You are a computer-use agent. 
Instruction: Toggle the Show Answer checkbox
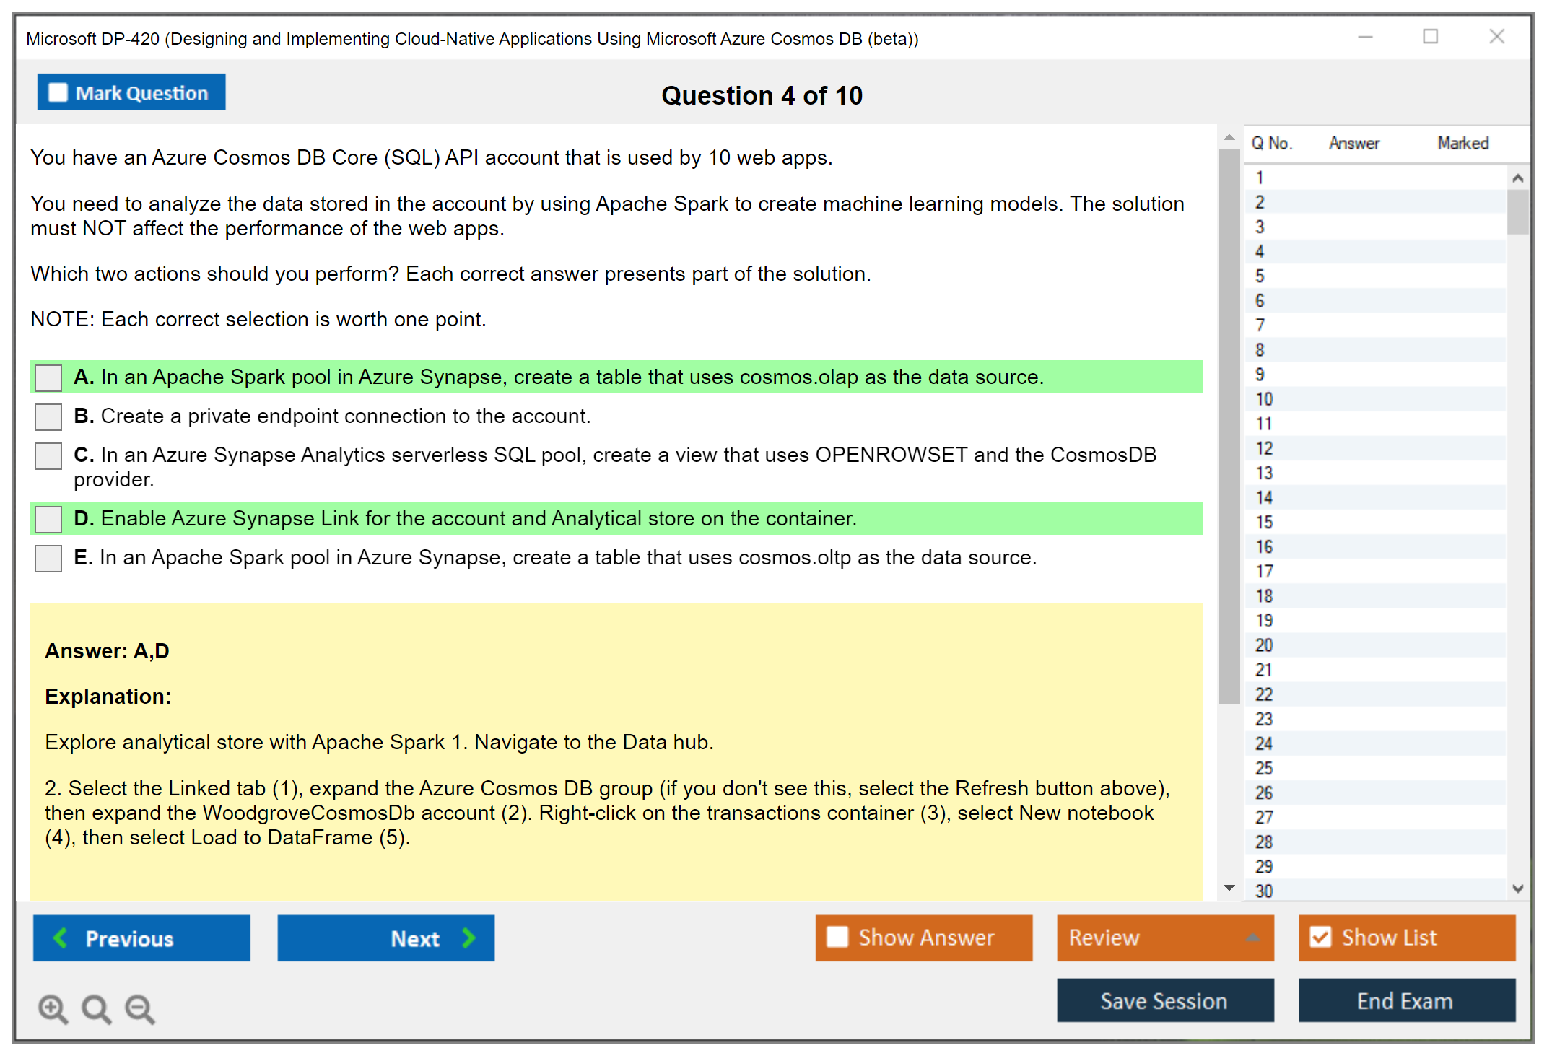click(x=837, y=937)
